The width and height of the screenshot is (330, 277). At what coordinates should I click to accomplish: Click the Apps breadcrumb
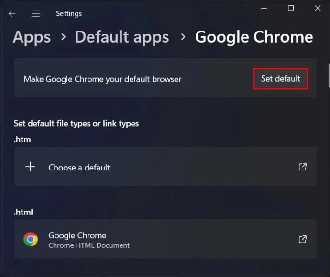[x=32, y=37]
